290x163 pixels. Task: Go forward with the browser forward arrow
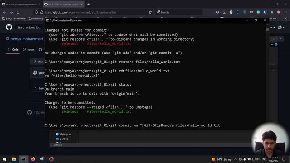pyautogui.click(x=11, y=12)
